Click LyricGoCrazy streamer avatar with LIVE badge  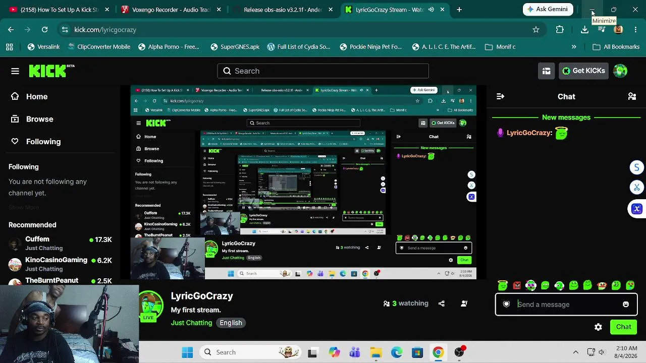click(150, 306)
